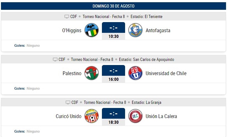The image size is (227, 137).
Task: Click the Palestino team name
Action: pos(72,73)
